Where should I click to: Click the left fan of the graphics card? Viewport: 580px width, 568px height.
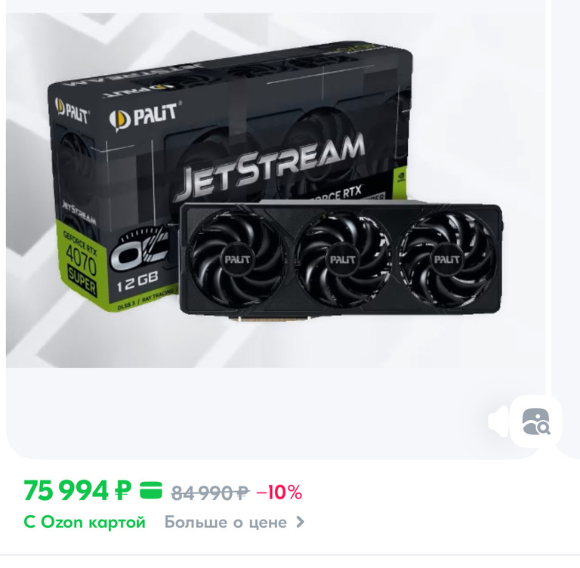236,259
